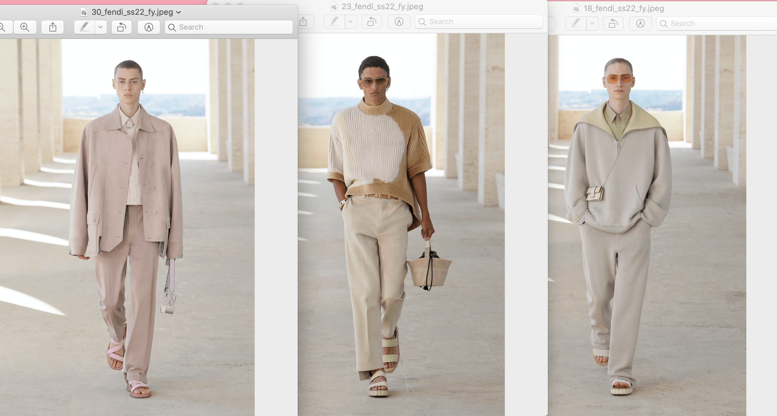This screenshot has width=777, height=416.
Task: Open highlight options dropdown in 23_fendi window
Action: coord(351,22)
